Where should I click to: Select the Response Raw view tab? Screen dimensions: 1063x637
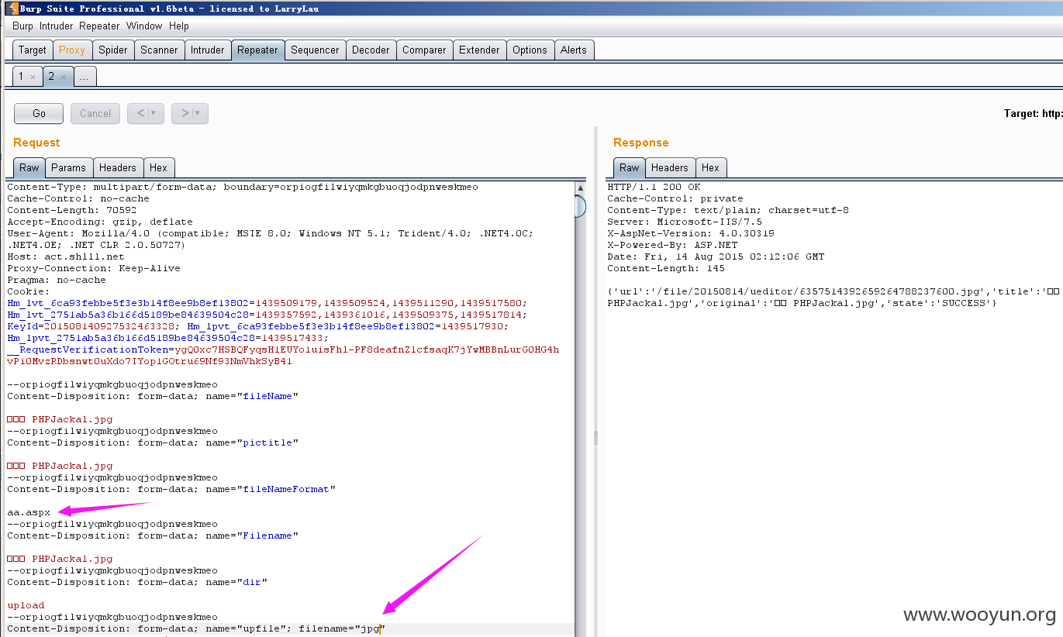tap(630, 167)
